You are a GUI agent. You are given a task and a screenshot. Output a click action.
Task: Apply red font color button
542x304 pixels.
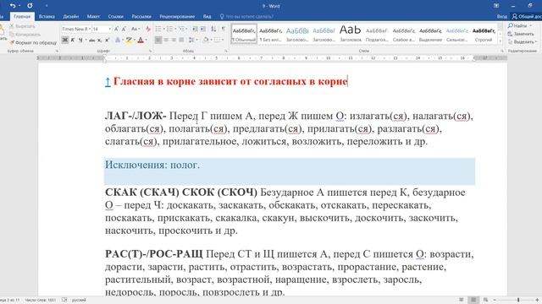(x=141, y=40)
